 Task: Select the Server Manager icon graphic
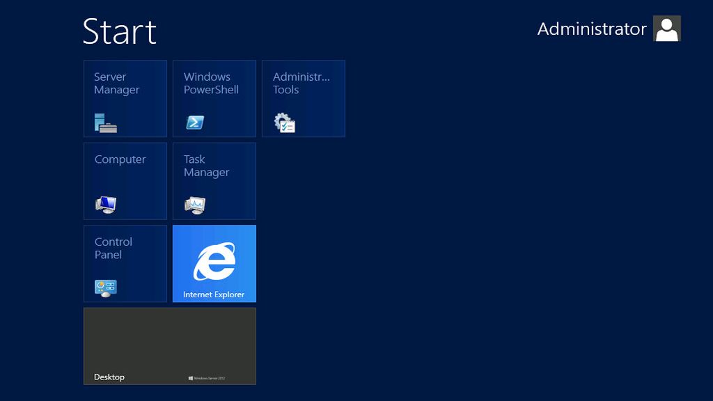coord(105,123)
